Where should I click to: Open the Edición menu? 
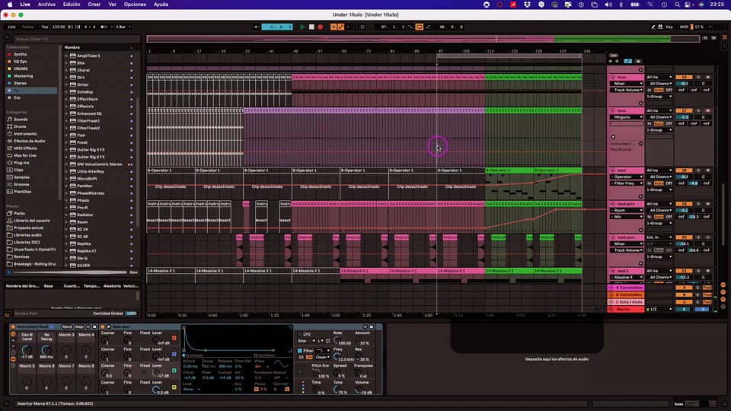click(72, 5)
